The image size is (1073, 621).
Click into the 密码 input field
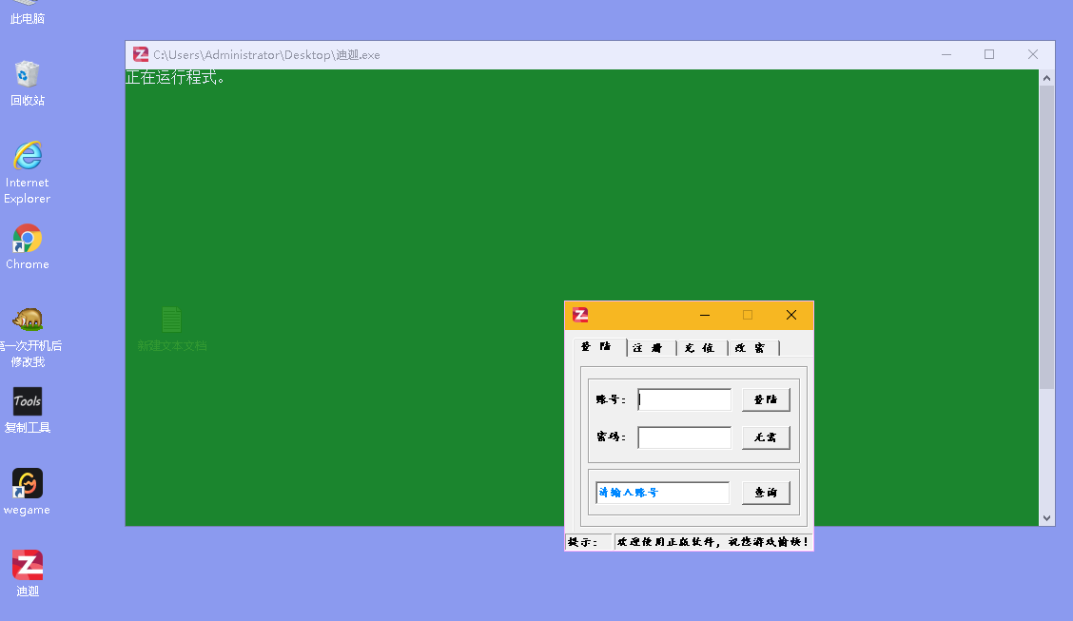[x=684, y=437]
